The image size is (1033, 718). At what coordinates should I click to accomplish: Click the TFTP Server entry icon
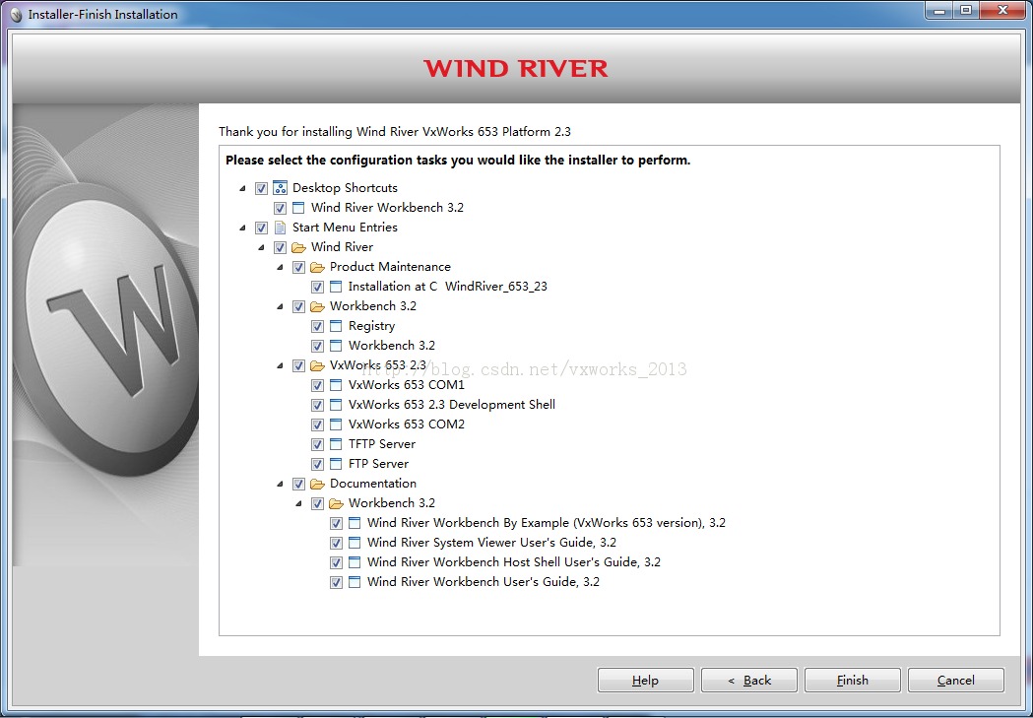(x=336, y=444)
